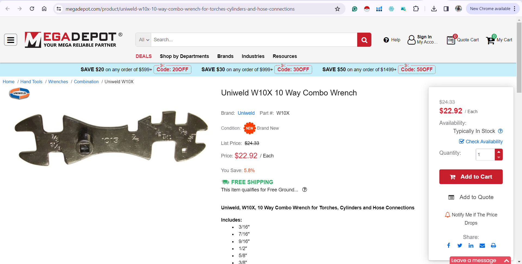Image resolution: width=522 pixels, height=264 pixels.
Task: Increase quantity with the up arrow
Action: point(499,152)
